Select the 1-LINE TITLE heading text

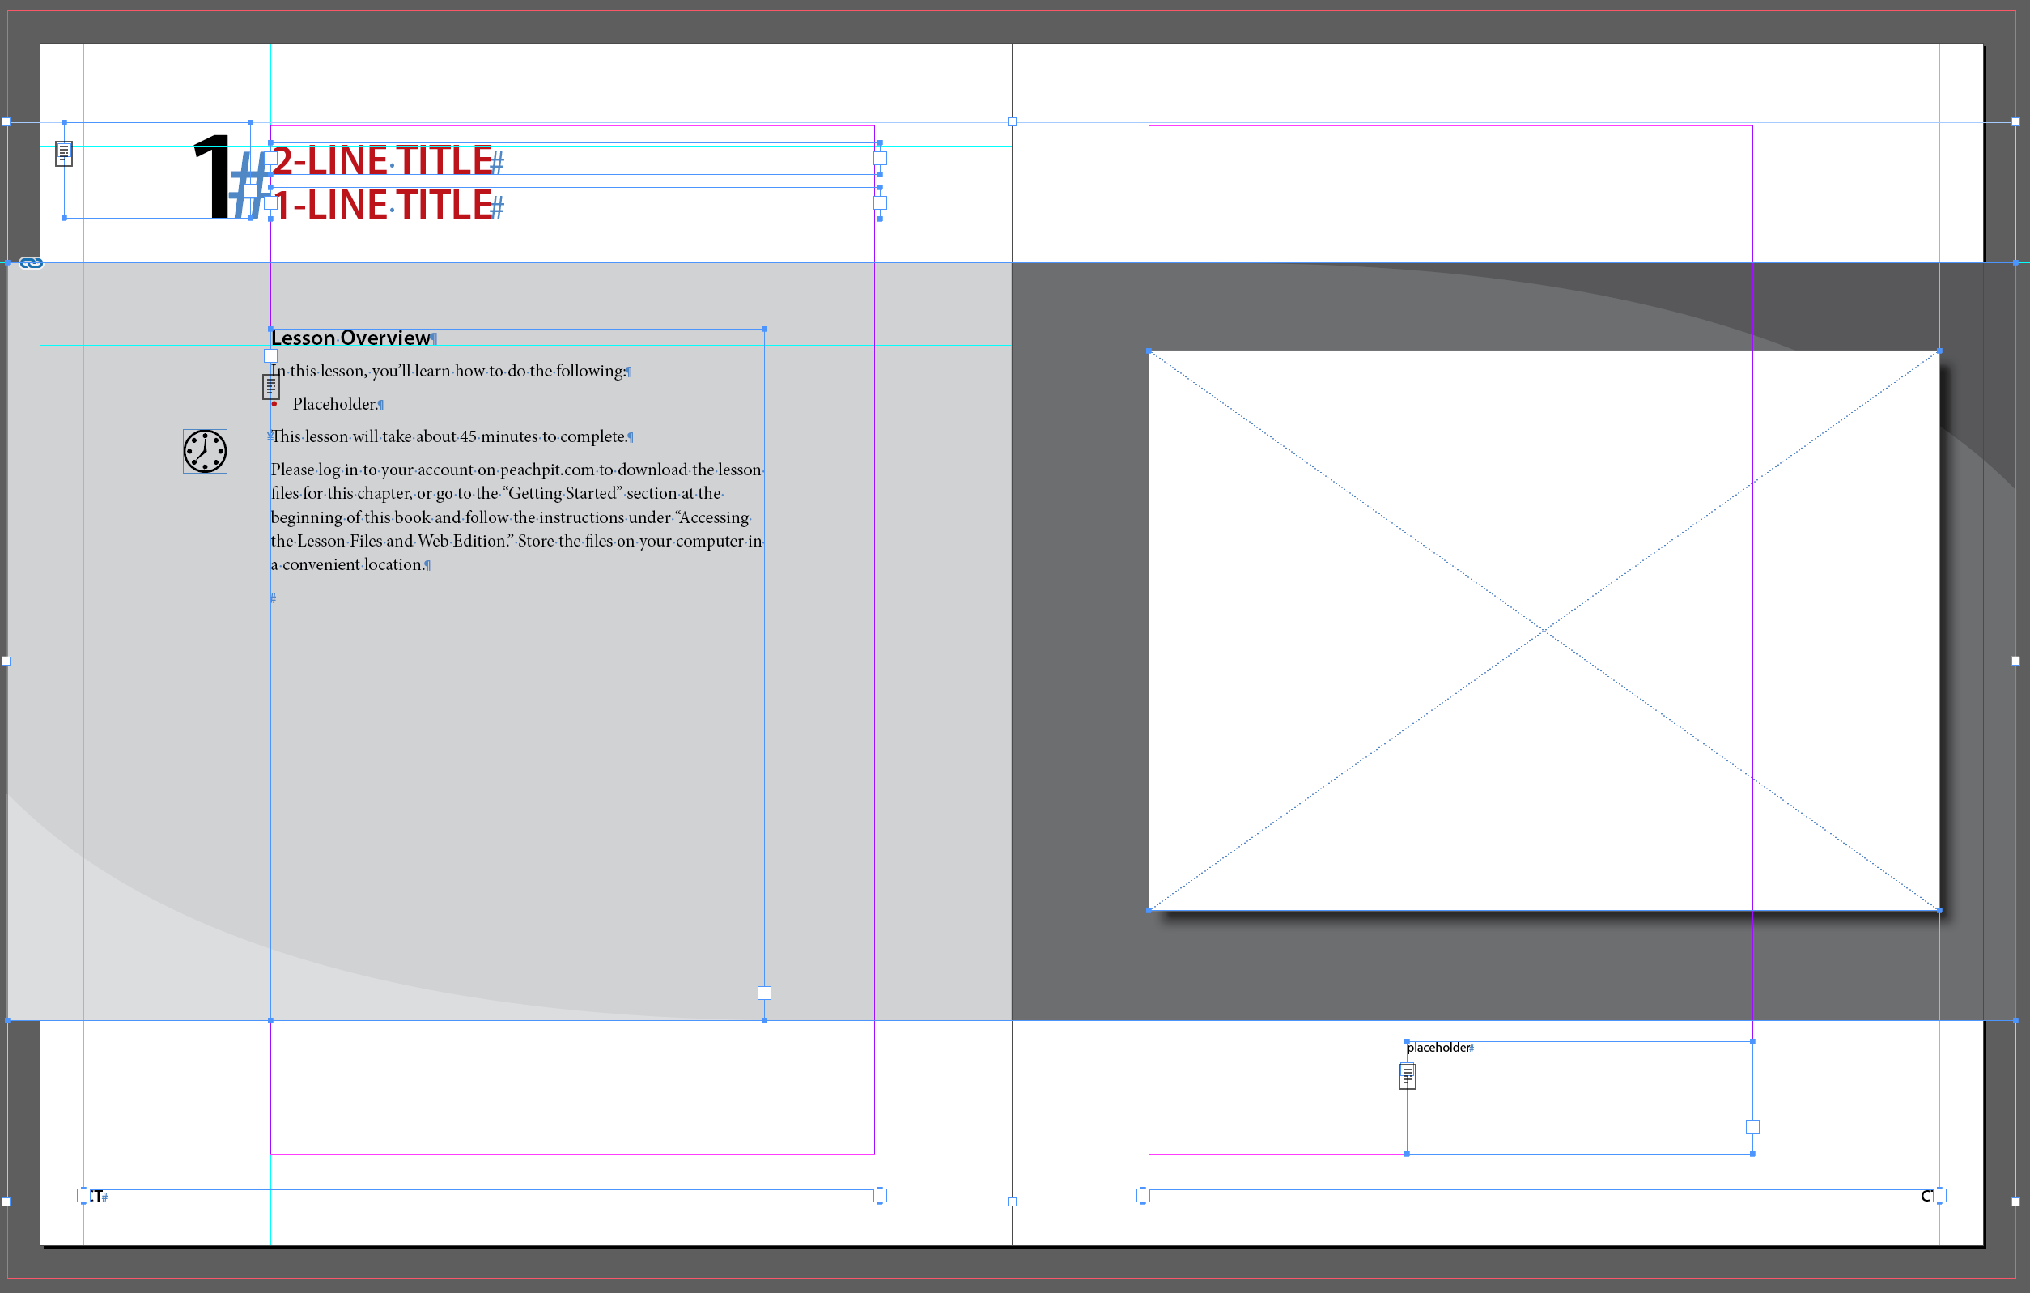[382, 205]
